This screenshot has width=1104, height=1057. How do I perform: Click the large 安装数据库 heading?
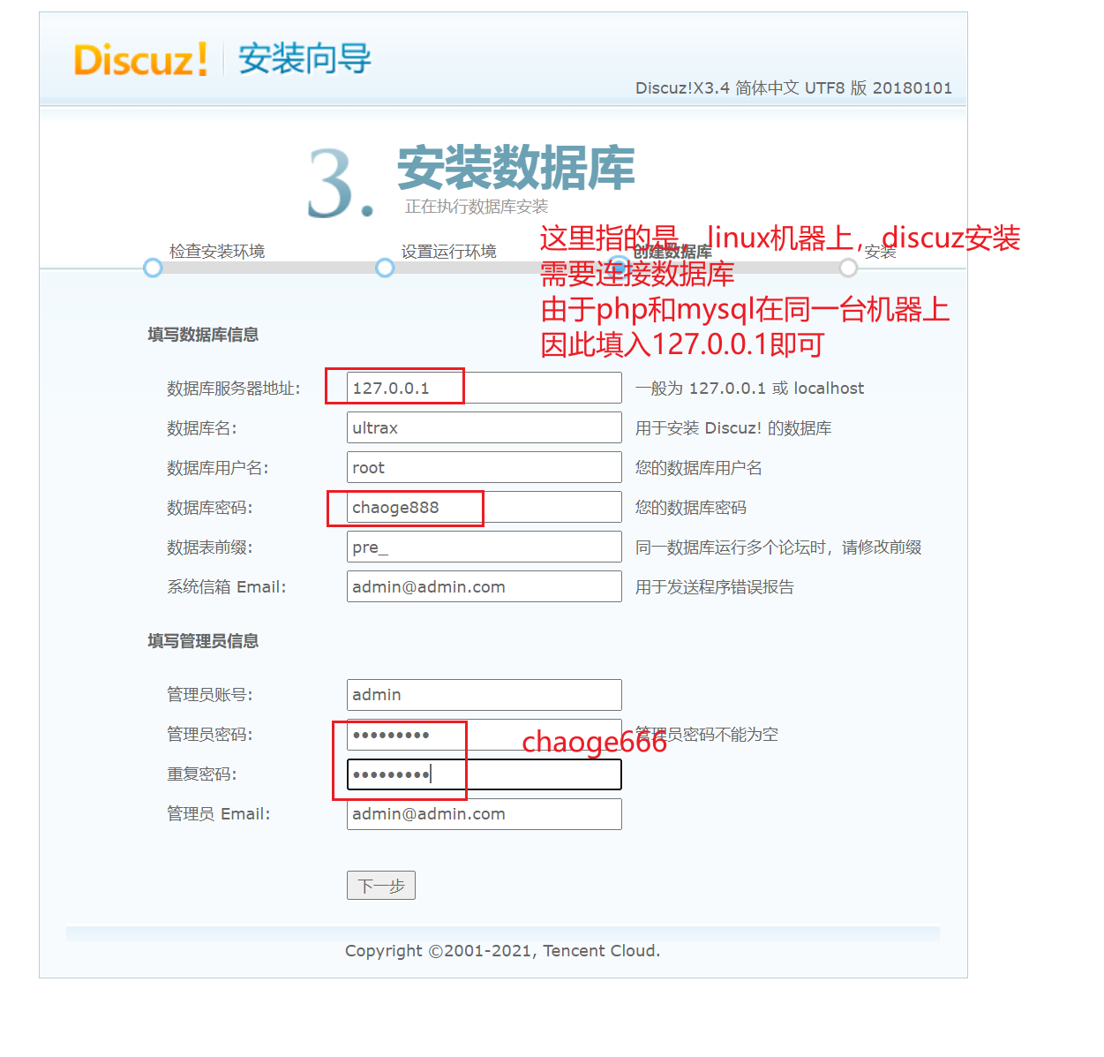[x=515, y=168]
